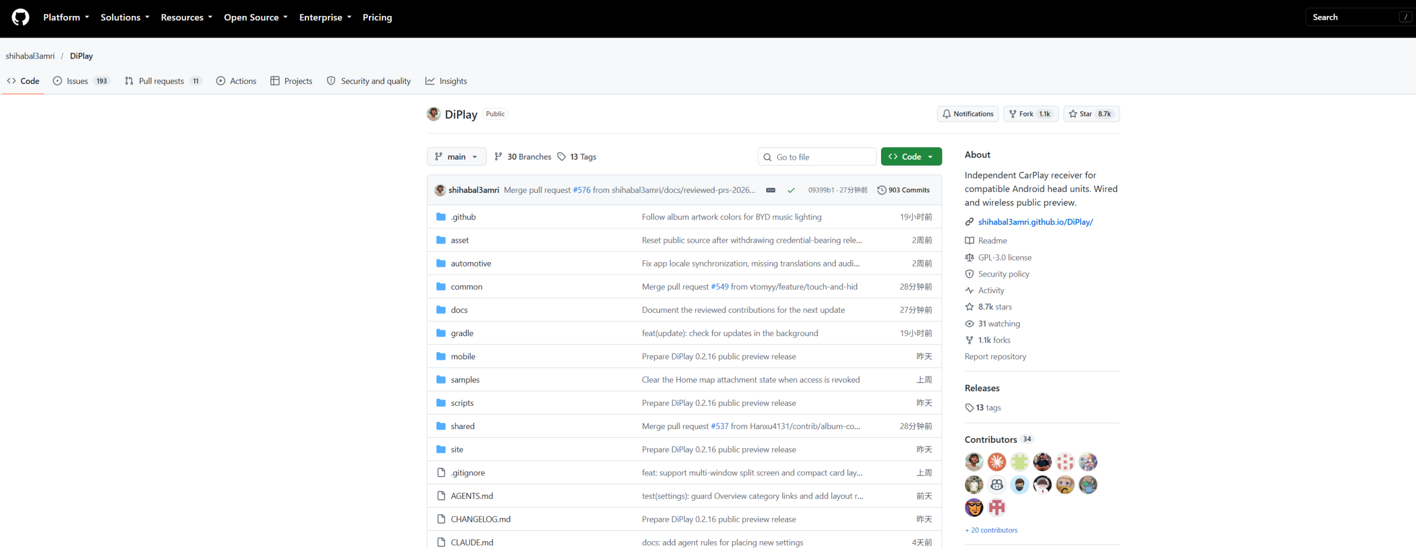The height and width of the screenshot is (549, 1416).
Task: Switch to the Issues tab
Action: [81, 81]
